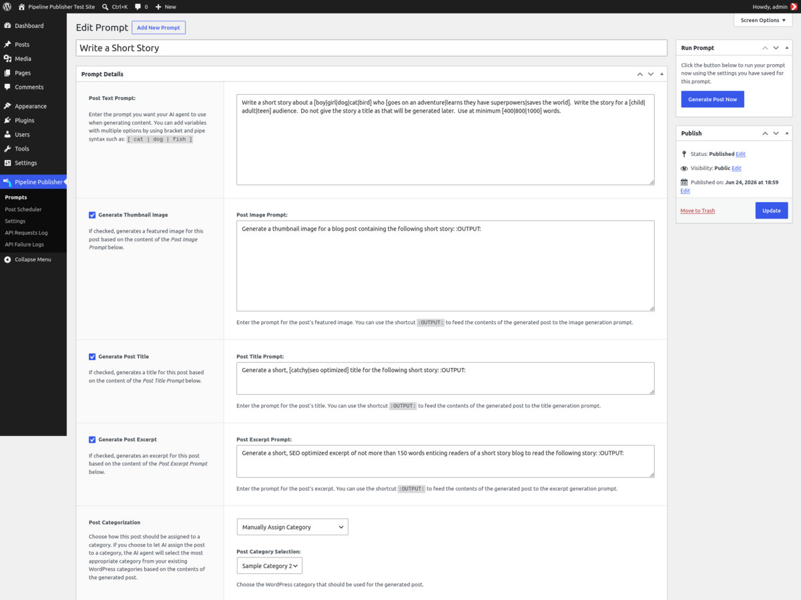This screenshot has height=600, width=801.
Task: Click into the Post Text Prompt textarea
Action: 445,139
